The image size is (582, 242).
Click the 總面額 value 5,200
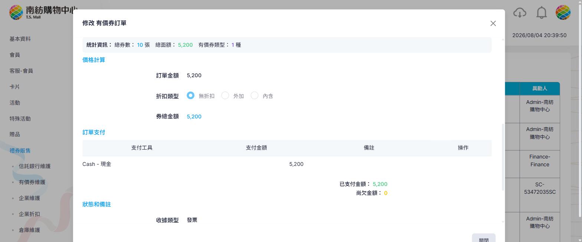coord(185,45)
